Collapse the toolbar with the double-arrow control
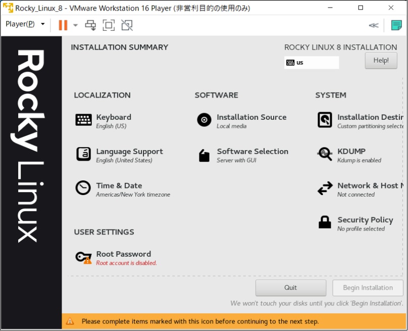Screen dimensions: 408x331 point(373,24)
